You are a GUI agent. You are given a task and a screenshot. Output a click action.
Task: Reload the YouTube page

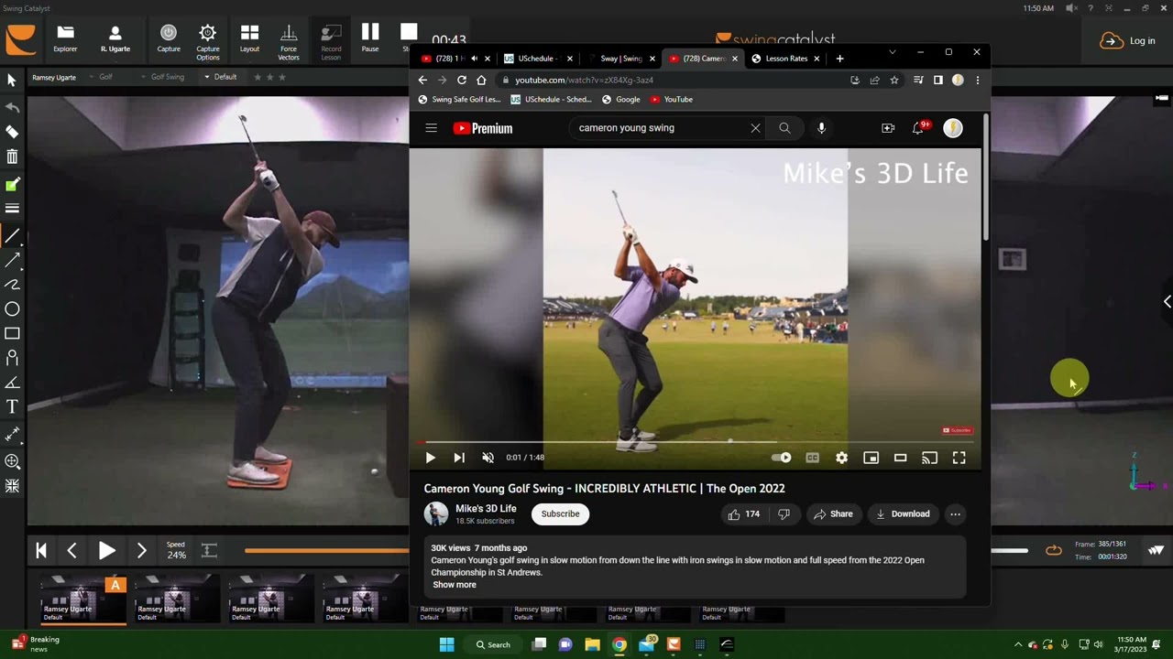click(462, 81)
